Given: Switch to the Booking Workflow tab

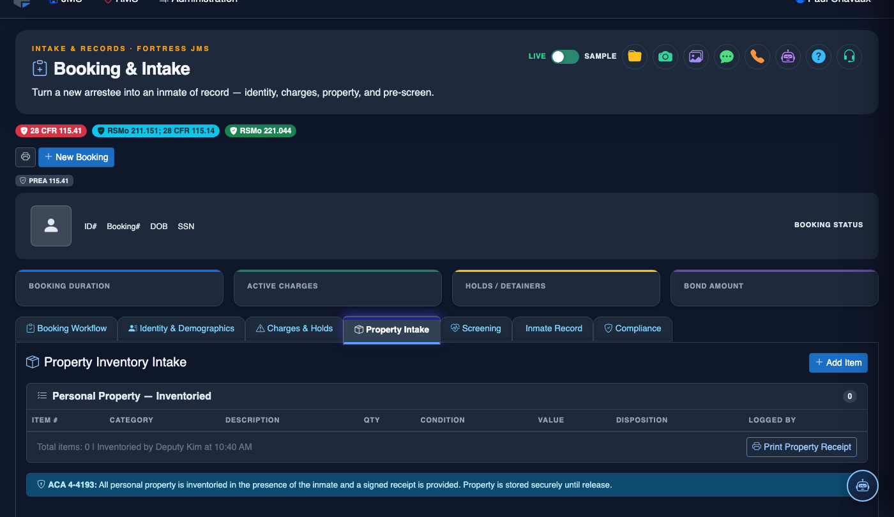Looking at the screenshot, I should point(66,329).
